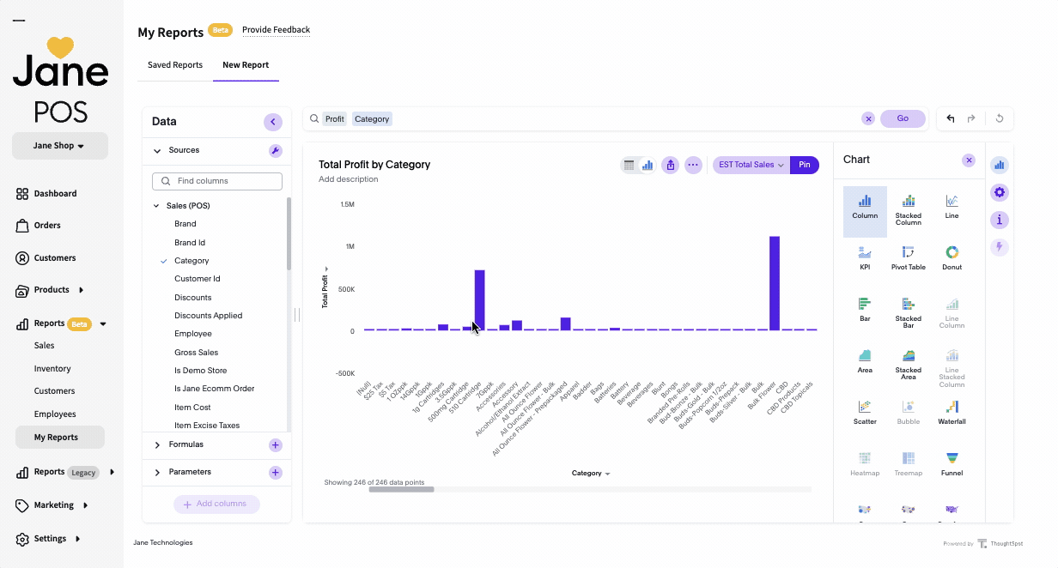This screenshot has width=1058, height=568.
Task: Select the New Report tab
Action: tap(246, 65)
